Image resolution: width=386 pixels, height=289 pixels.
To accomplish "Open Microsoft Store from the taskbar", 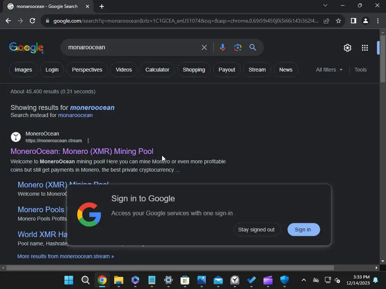I will point(185,280).
